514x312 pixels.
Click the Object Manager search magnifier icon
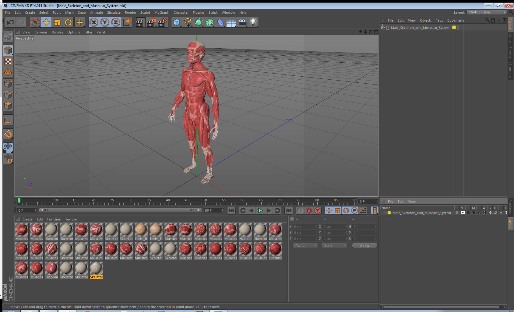coord(487,20)
